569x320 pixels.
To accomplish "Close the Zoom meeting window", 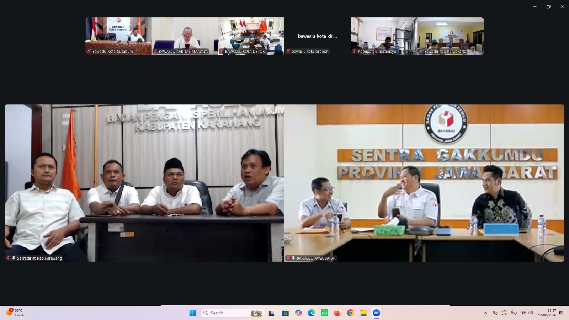I will coord(562,6).
